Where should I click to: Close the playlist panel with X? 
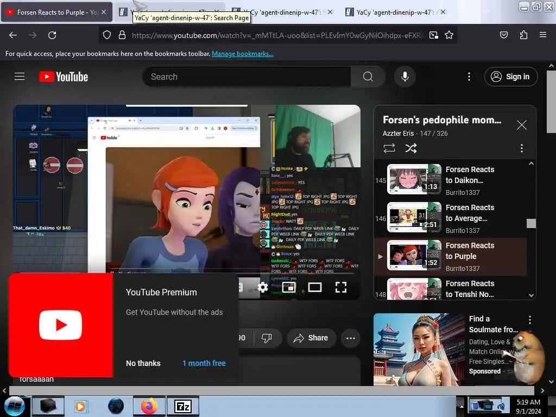point(521,125)
